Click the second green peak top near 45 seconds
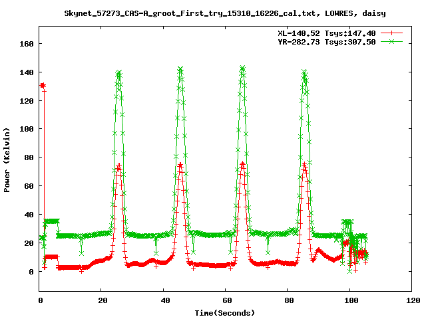The image size is (426, 319). tap(180, 69)
